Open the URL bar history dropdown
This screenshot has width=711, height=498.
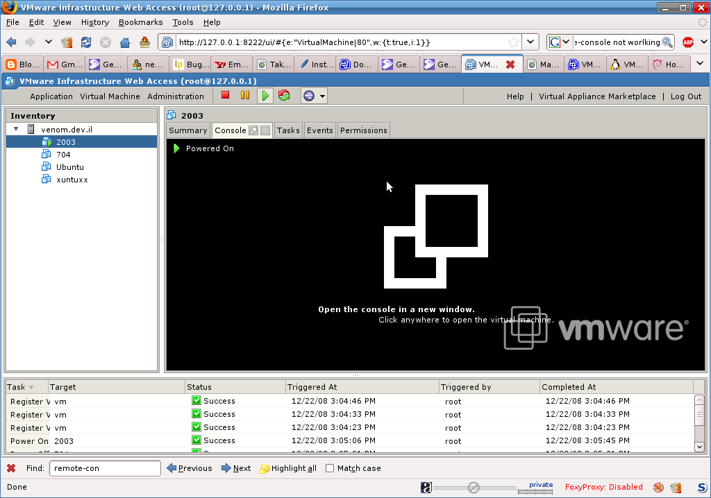click(x=530, y=42)
